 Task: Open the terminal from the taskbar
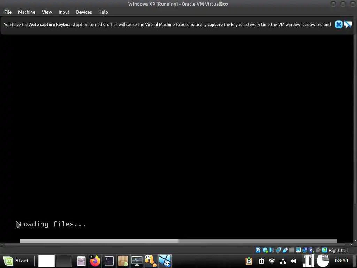pos(109,261)
